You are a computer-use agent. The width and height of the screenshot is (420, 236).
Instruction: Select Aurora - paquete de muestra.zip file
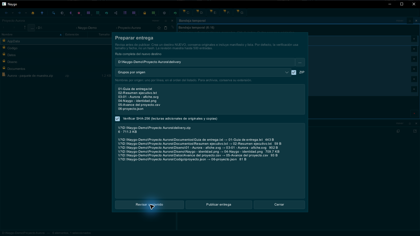56,76
